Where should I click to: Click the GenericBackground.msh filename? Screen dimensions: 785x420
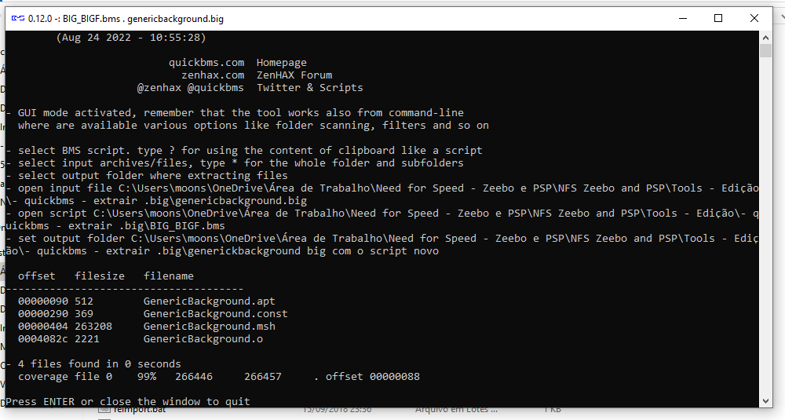(209, 327)
